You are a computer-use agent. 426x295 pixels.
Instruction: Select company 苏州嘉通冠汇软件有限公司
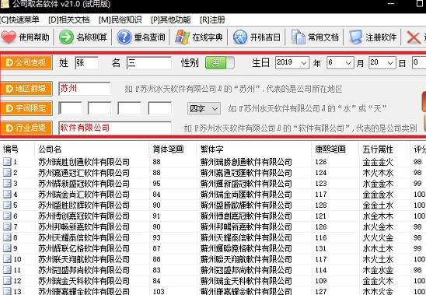click(x=84, y=173)
